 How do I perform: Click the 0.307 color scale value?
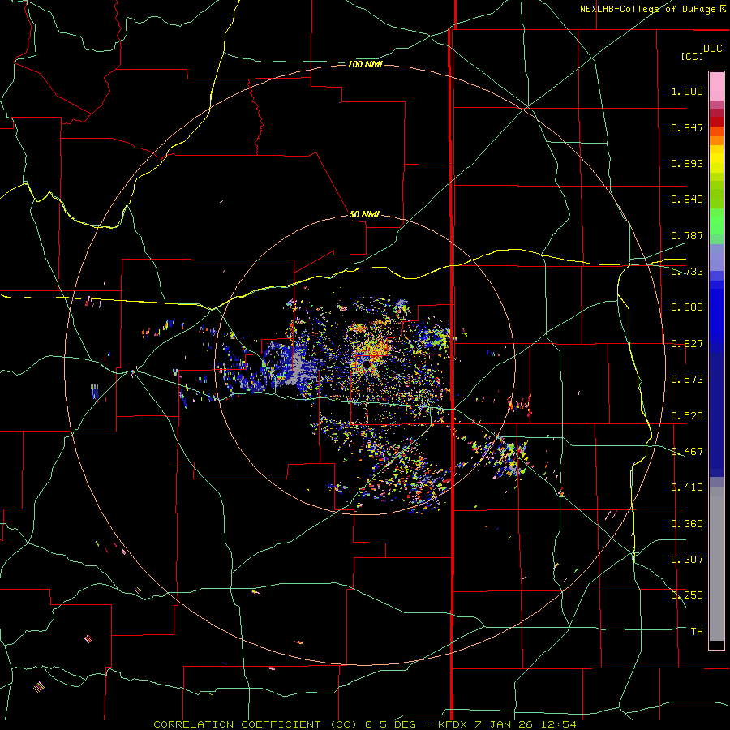coord(687,560)
